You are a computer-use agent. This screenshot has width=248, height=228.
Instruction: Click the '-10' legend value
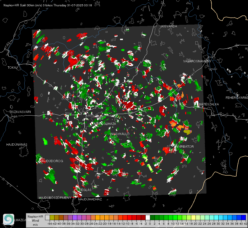point(127,224)
